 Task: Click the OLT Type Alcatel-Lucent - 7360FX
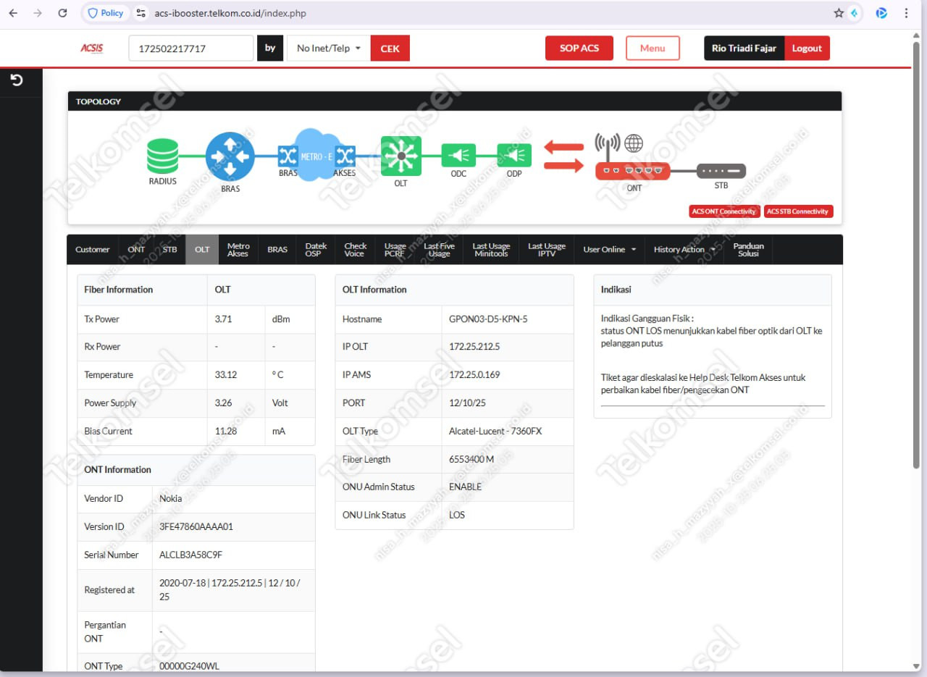click(x=495, y=432)
